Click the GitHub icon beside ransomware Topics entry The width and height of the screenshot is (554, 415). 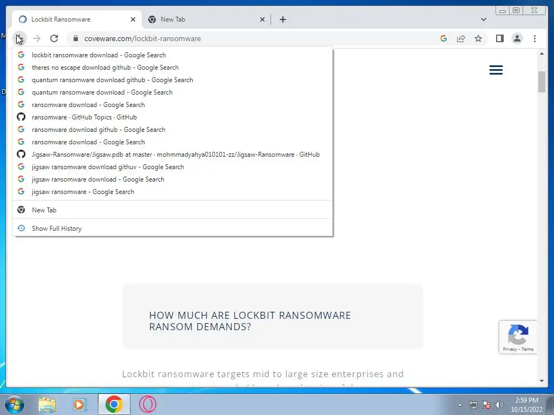coord(21,117)
